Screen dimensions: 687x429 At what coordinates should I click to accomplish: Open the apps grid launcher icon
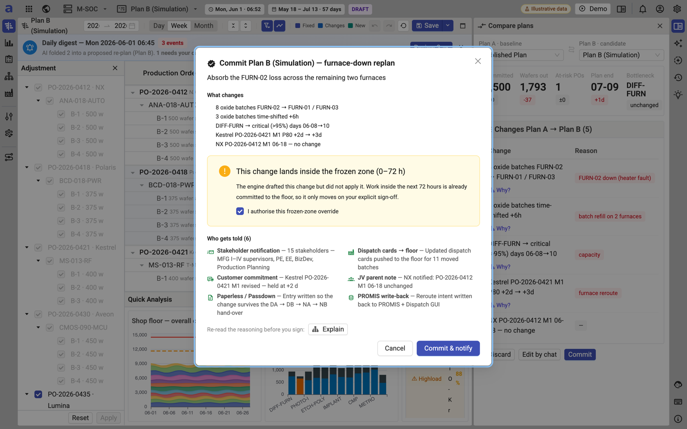click(x=29, y=9)
